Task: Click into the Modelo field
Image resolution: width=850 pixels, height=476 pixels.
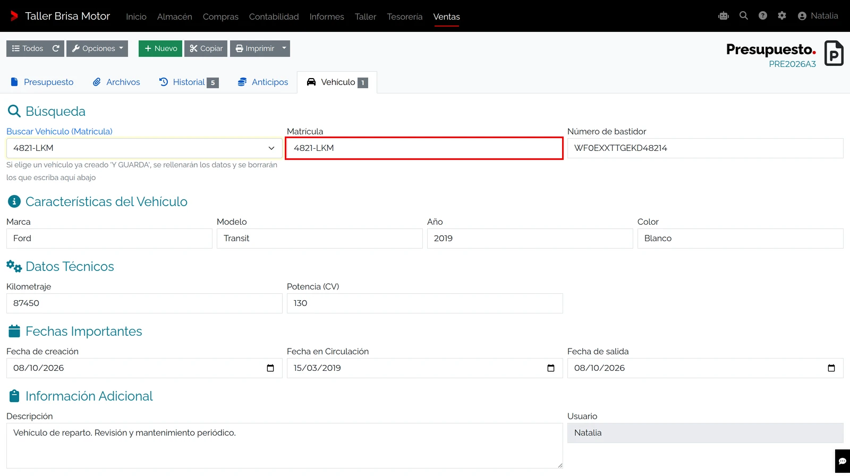Action: (x=320, y=239)
